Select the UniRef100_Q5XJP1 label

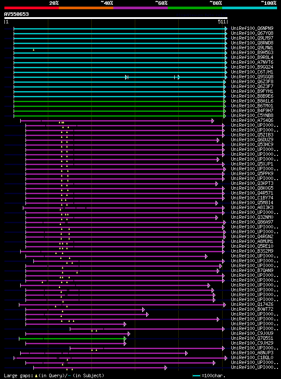[x=252, y=164]
